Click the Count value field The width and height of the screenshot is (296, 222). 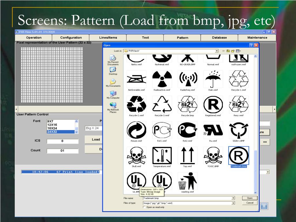tap(62, 151)
